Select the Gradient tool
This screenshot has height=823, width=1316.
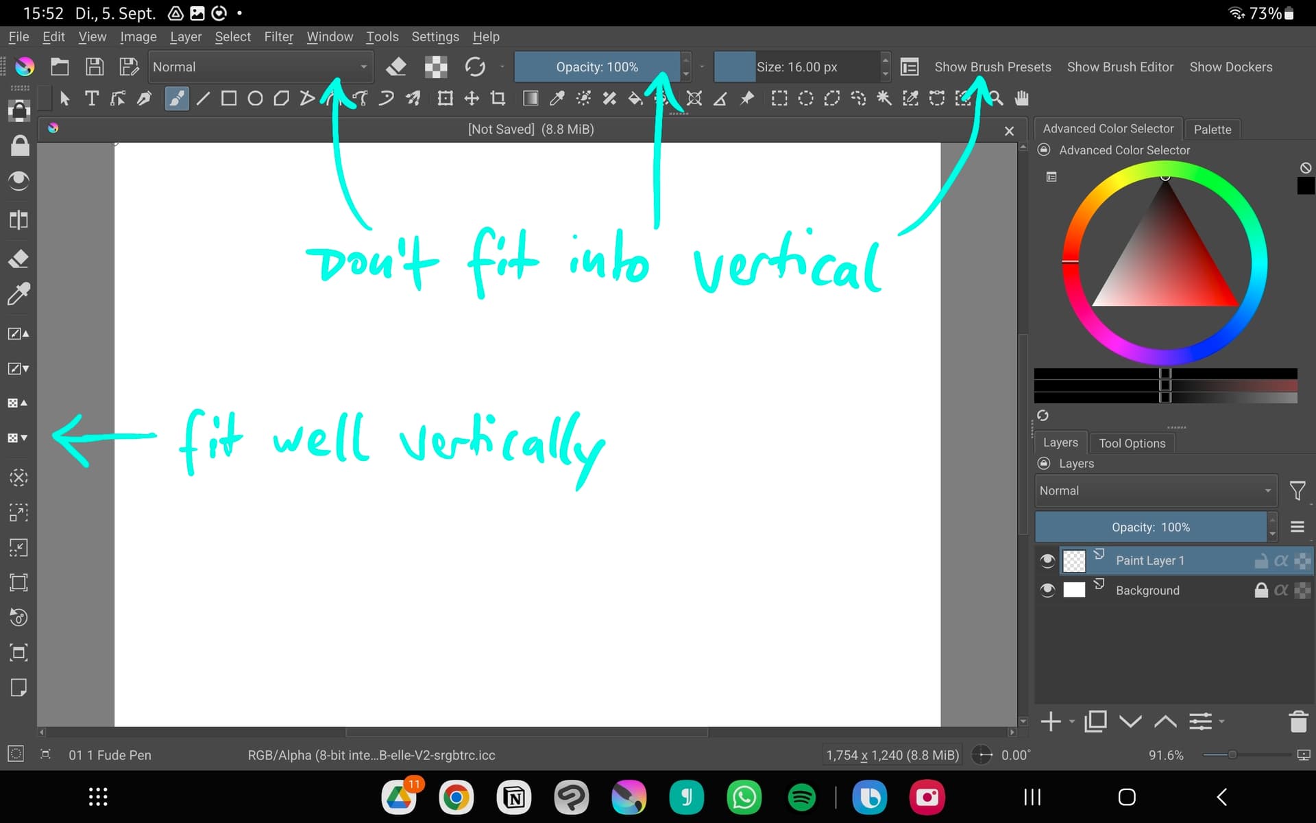click(531, 99)
